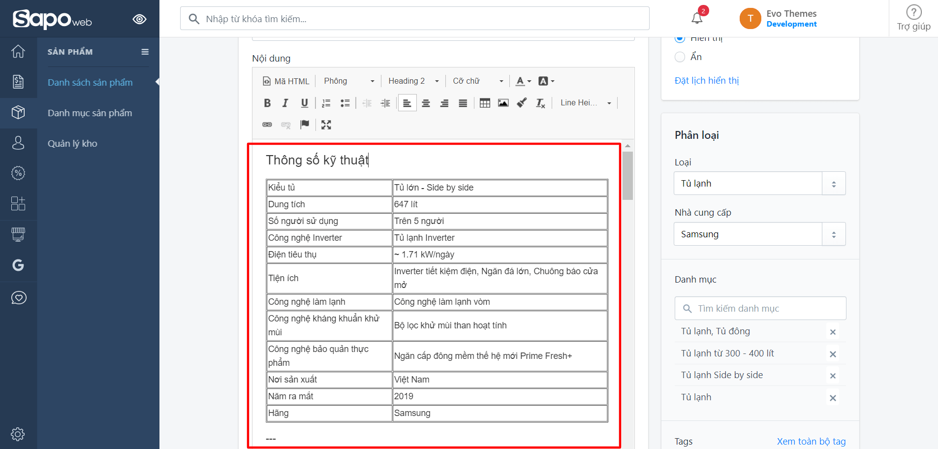Viewport: 938px width, 449px height.
Task: Open the notification bell
Action: [x=697, y=18]
